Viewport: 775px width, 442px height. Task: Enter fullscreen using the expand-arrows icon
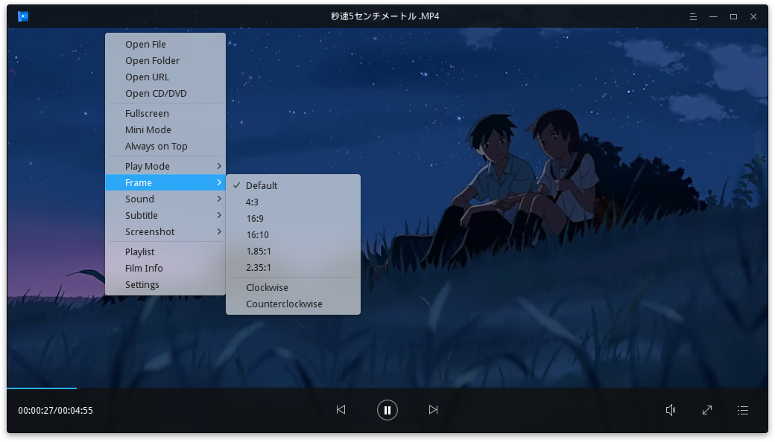(x=707, y=410)
